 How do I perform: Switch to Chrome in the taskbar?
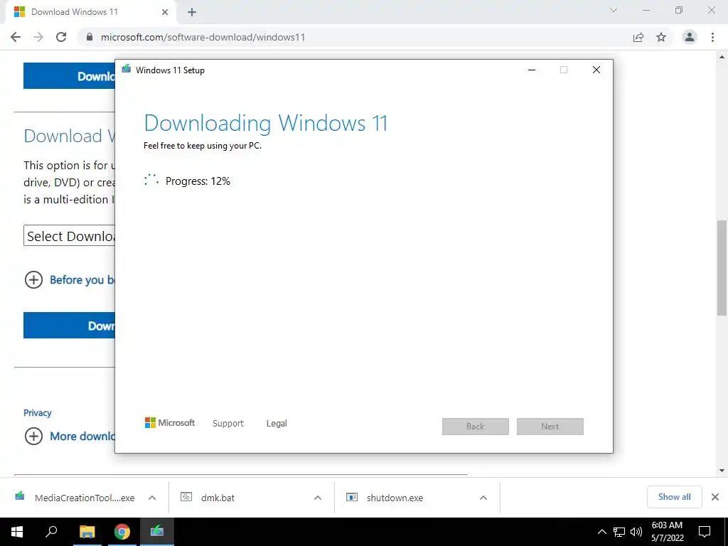pos(122,532)
